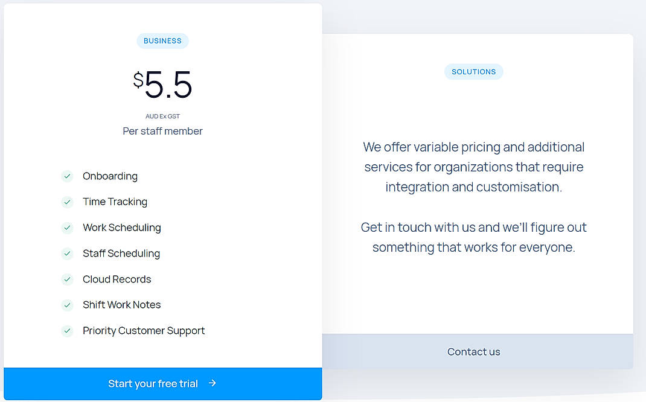This screenshot has height=402, width=646.
Task: Click the $5.5 price display
Action: pyautogui.click(x=162, y=86)
